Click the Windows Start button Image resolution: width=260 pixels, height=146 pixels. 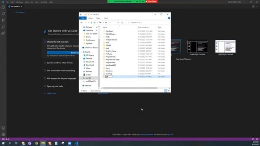[3, 143]
